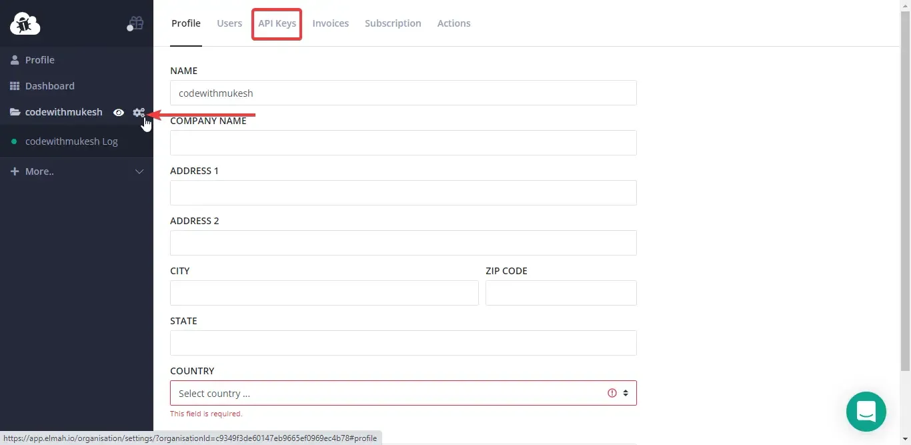Click inside the NAME input field
The width and height of the screenshot is (911, 445).
(403, 93)
